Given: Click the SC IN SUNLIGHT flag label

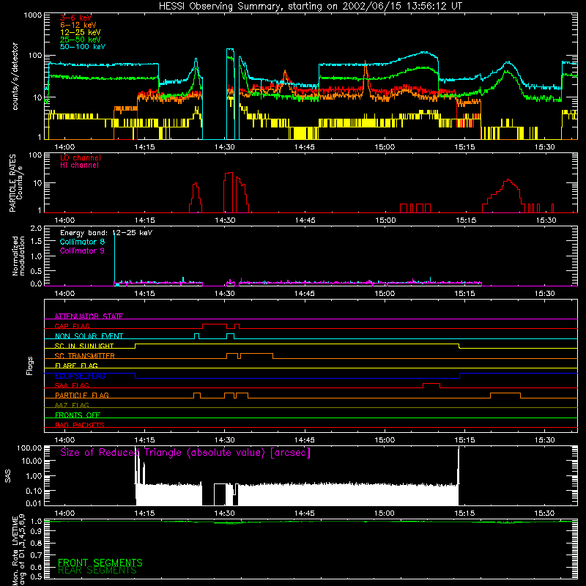Looking at the screenshot, I should coord(84,346).
